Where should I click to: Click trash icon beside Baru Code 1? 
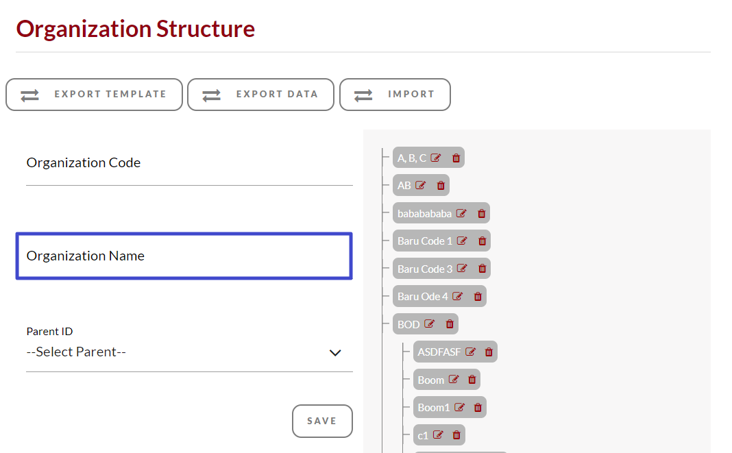[x=482, y=241]
